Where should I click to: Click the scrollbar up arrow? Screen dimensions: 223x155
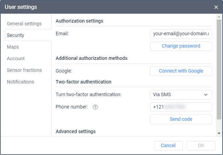[x=219, y=16]
